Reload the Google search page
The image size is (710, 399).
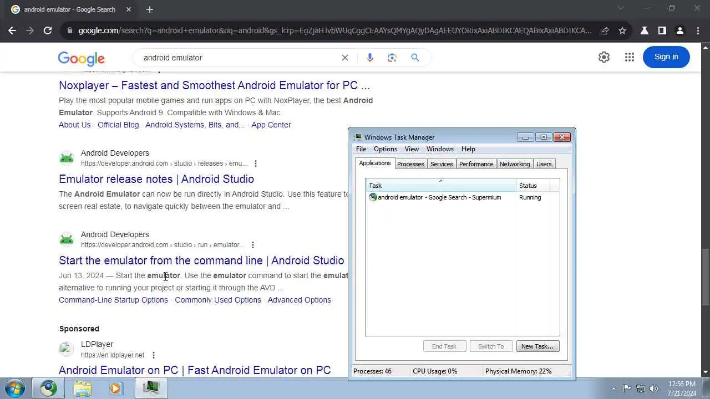(x=48, y=31)
